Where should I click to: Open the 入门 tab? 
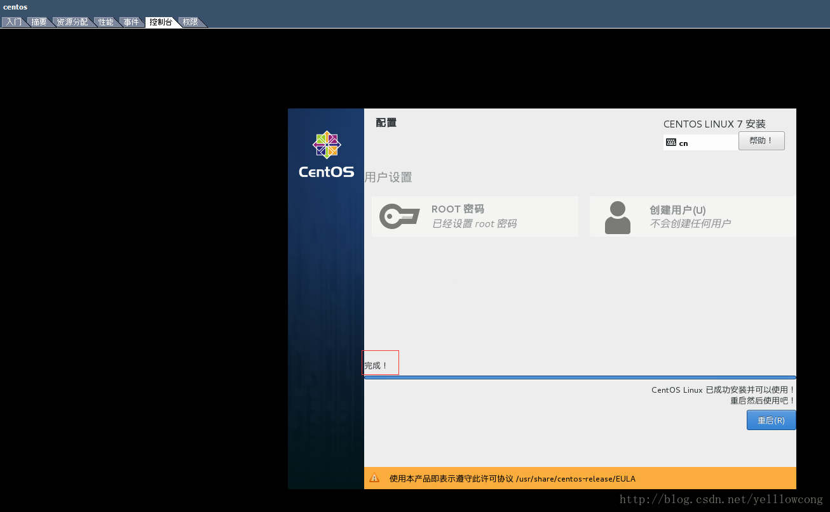14,22
